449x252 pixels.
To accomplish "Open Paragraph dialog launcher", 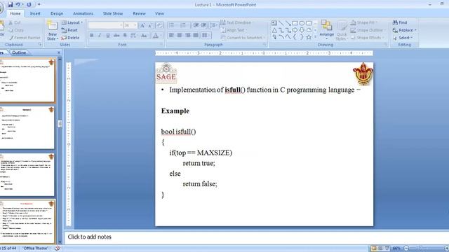I will pyautogui.click(x=265, y=45).
